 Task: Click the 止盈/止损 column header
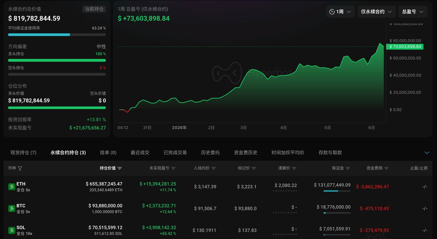coord(419,168)
